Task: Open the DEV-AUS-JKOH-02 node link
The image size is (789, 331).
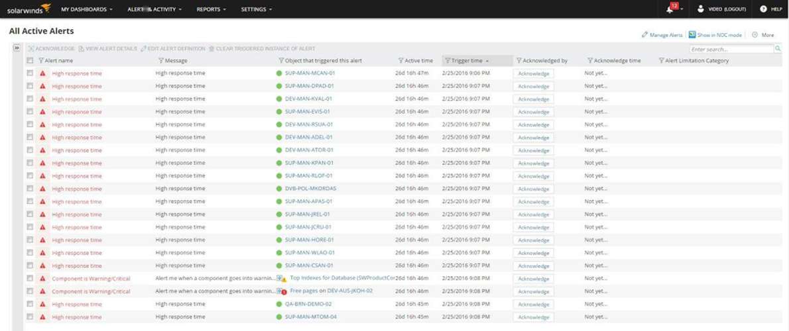Action: point(349,291)
